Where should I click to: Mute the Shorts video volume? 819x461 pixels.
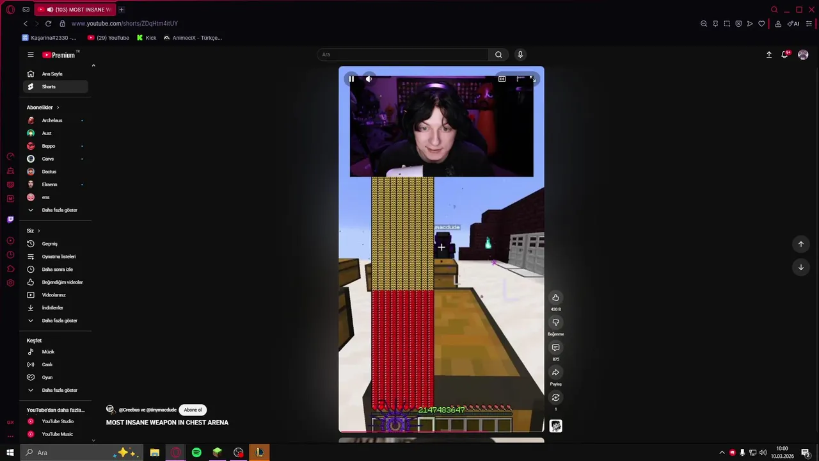[369, 79]
